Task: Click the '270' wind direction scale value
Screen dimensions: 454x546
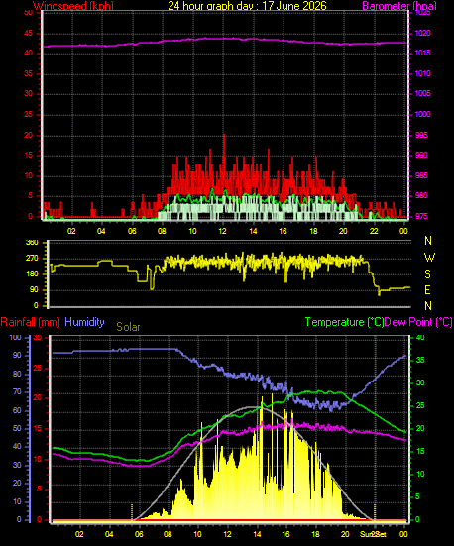Action: click(32, 259)
